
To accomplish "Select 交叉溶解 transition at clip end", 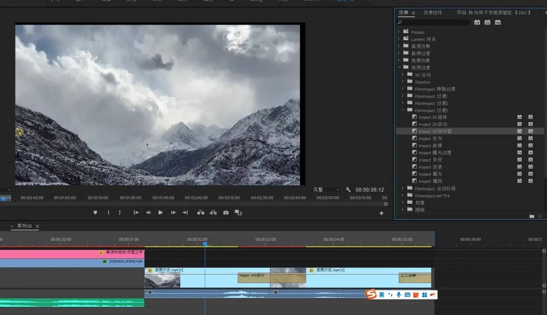I will (x=415, y=278).
